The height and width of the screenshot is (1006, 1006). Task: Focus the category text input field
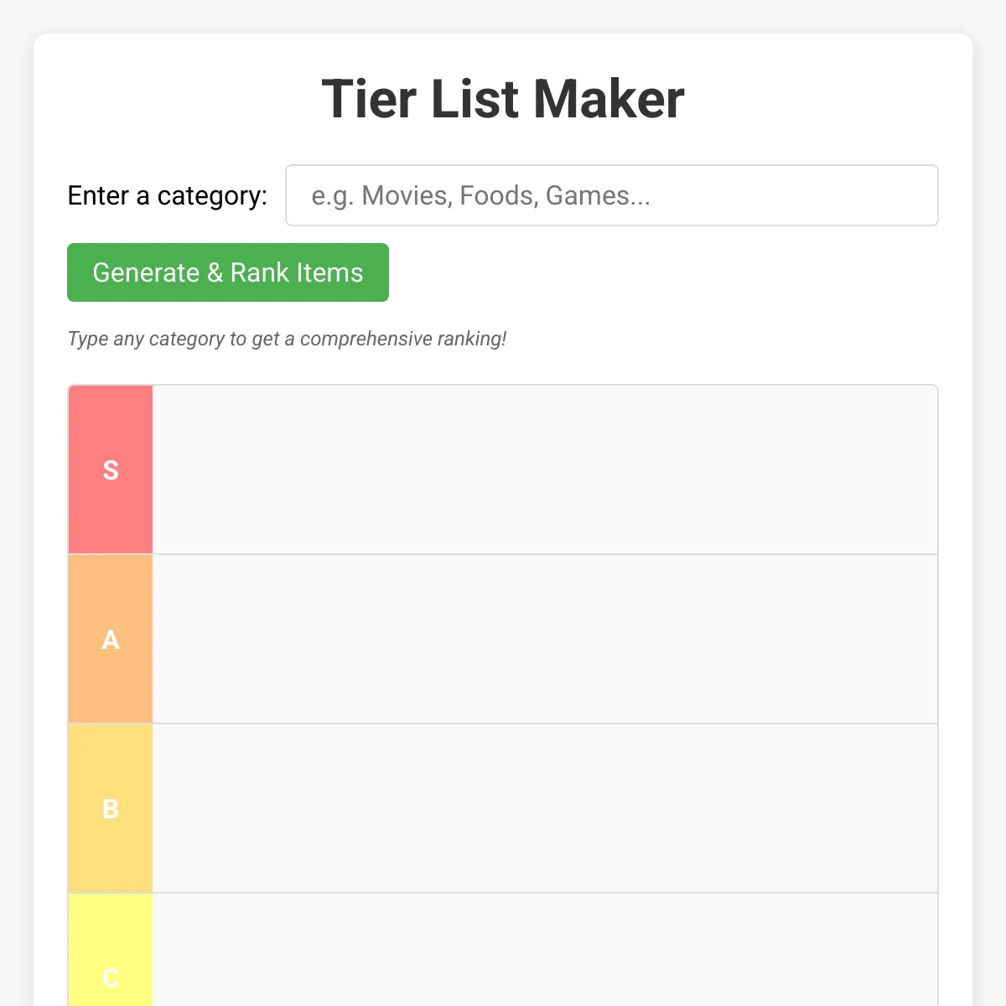(612, 195)
